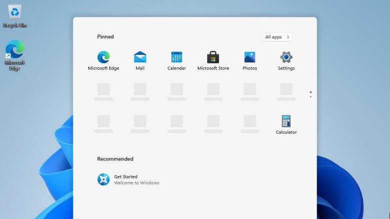
Task: Click the Pinned section heading
Action: [x=105, y=36]
